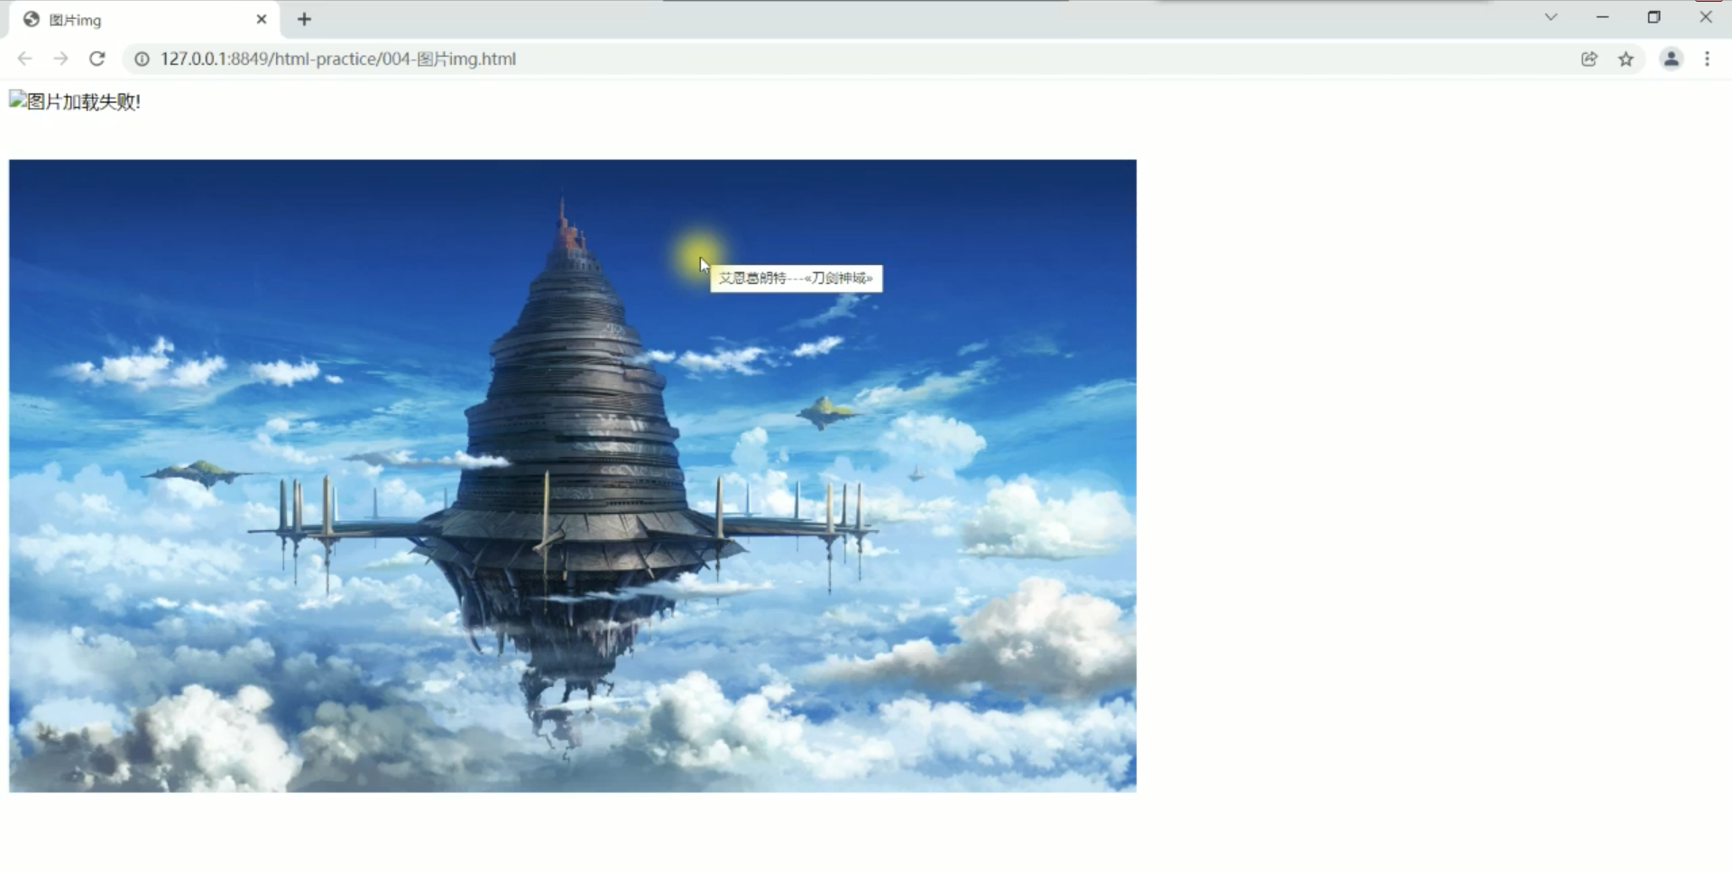The height and width of the screenshot is (871, 1732).
Task: Select the 图片img browser tab
Action: click(x=144, y=20)
